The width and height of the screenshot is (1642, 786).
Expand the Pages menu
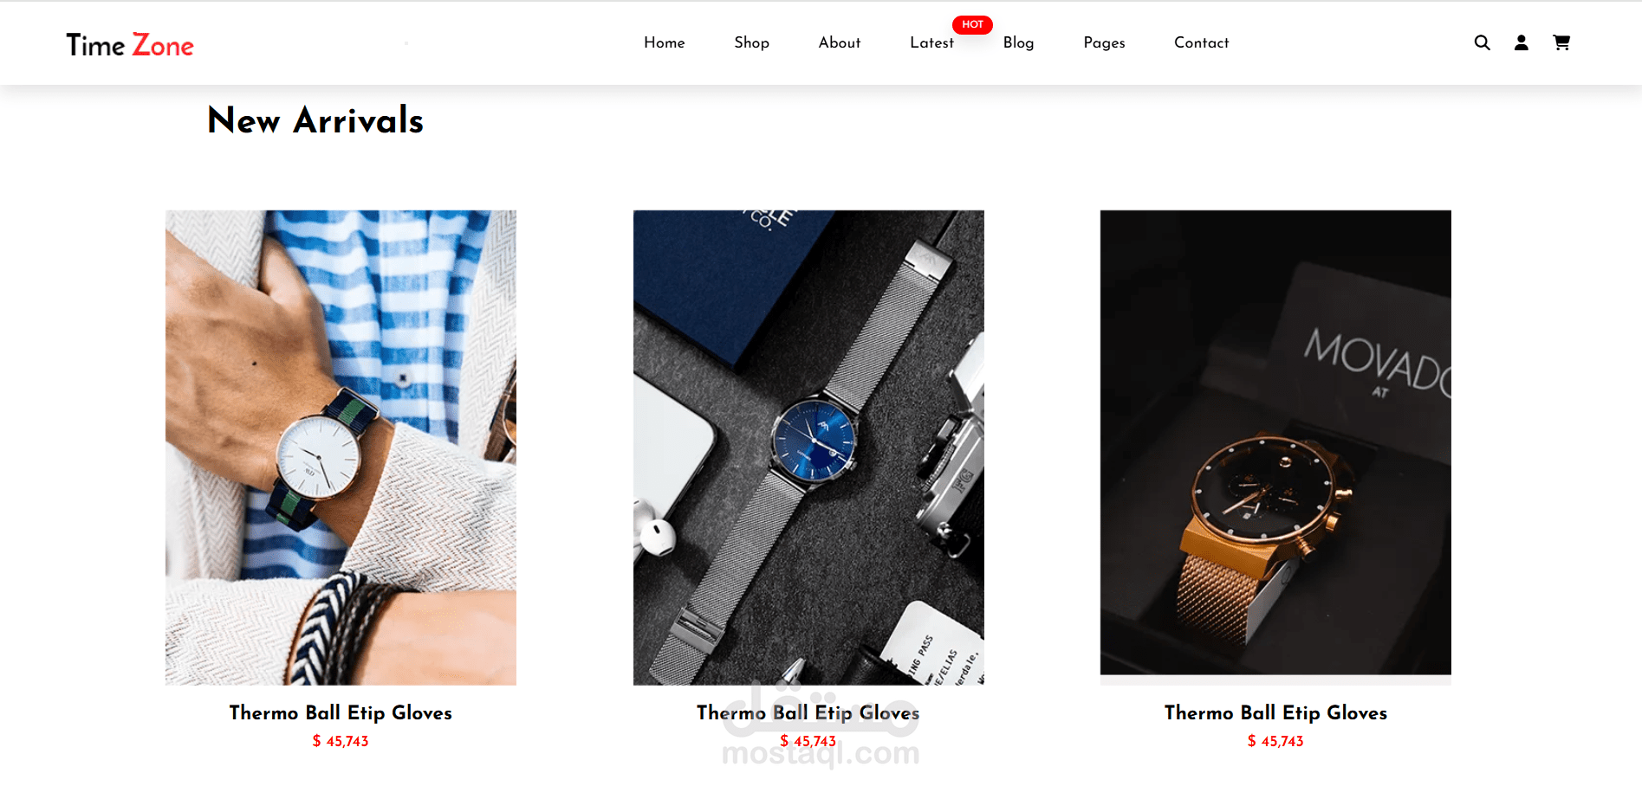point(1104,42)
